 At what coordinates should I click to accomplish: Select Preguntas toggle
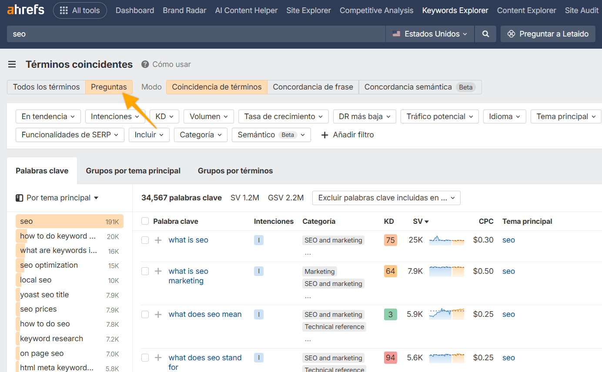[x=109, y=87]
